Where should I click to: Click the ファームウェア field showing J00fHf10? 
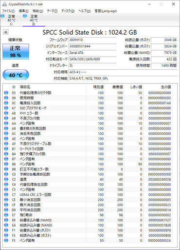tap(92, 40)
